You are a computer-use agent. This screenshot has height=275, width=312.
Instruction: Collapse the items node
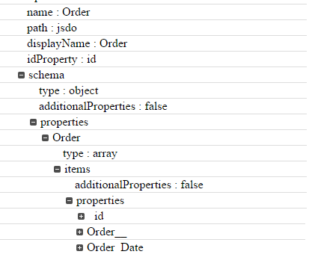pyautogui.click(x=57, y=169)
